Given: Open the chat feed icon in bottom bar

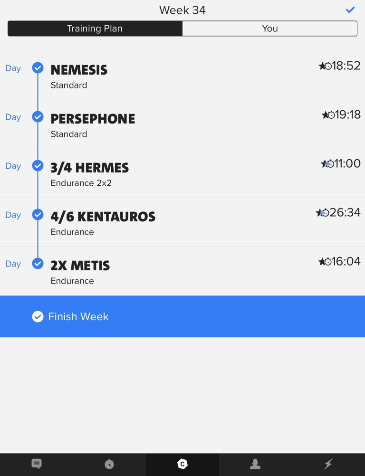Looking at the screenshot, I should click(37, 464).
